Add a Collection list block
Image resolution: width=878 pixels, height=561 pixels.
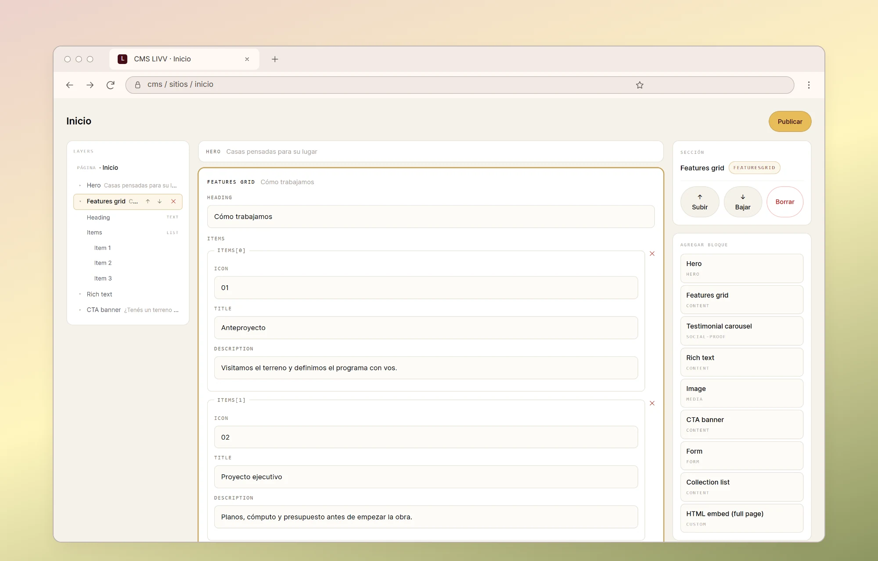(741, 487)
